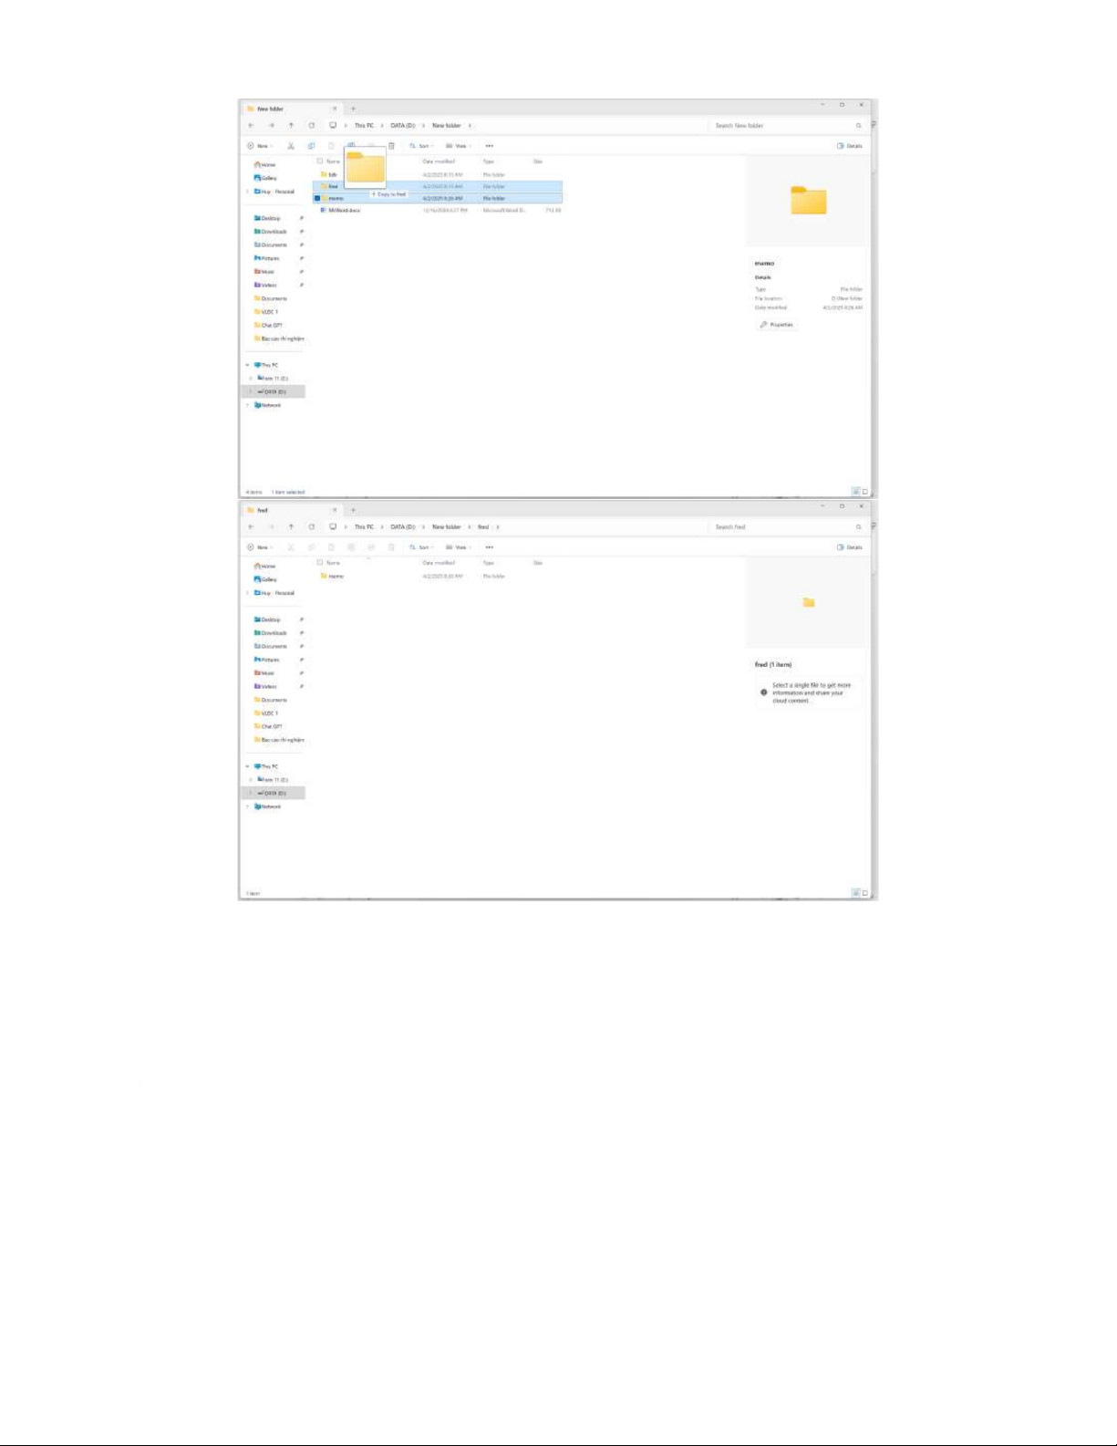This screenshot has height=1446, width=1117.
Task: Select the 'fred' tab title in the bottom window
Action: (x=263, y=511)
